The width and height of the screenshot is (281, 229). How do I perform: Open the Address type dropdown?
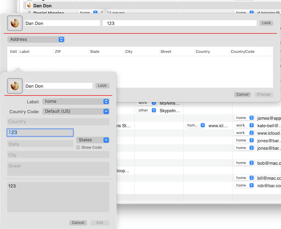[x=36, y=39]
